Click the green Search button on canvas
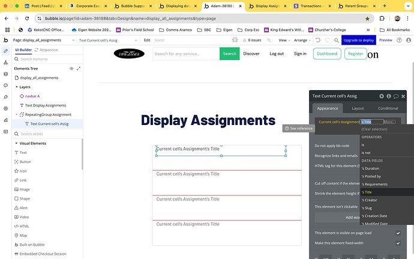This screenshot has height=259, width=414. (229, 53)
